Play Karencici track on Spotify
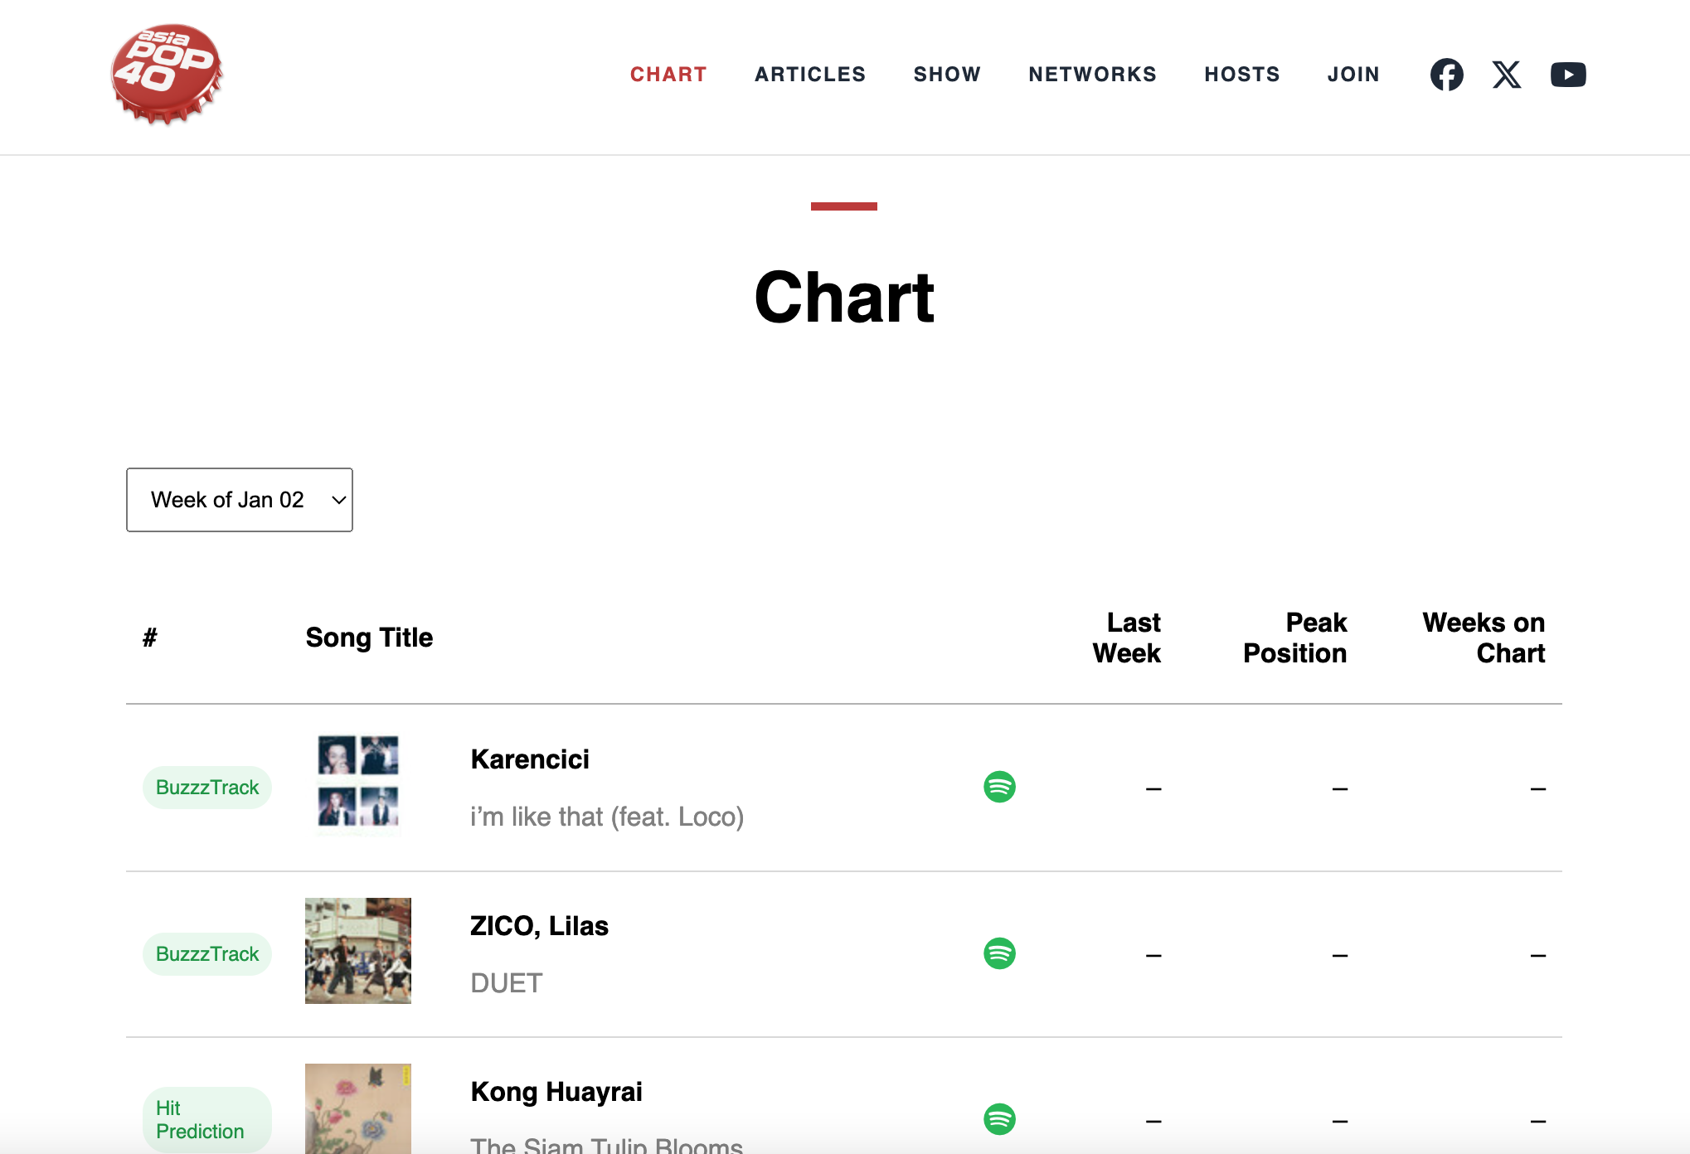 pyautogui.click(x=999, y=787)
